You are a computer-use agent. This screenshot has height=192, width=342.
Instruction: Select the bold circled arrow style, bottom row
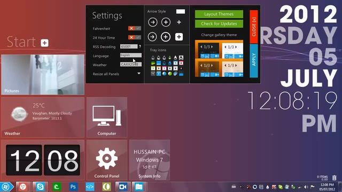(x=152, y=37)
